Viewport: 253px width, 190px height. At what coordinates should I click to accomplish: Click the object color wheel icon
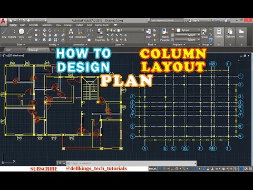coord(173,30)
